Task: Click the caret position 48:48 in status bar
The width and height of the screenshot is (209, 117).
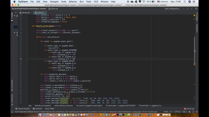Action: [x=166, y=112]
